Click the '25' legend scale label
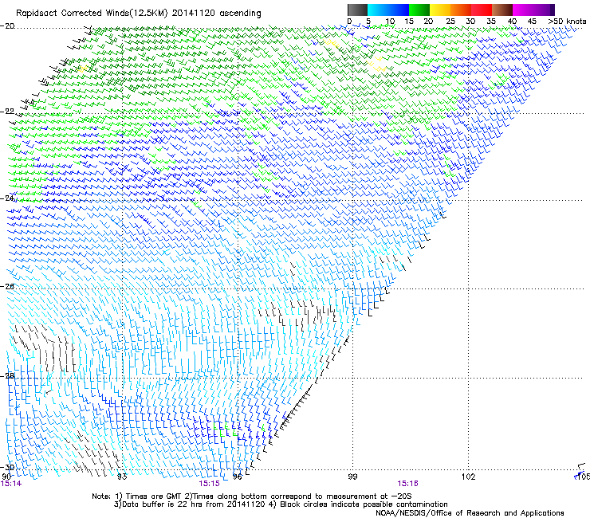 point(450,22)
